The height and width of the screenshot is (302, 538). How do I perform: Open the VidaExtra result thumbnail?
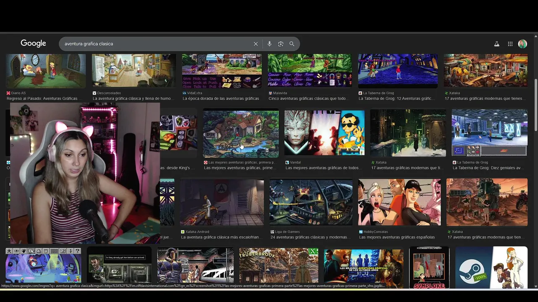[222, 70]
